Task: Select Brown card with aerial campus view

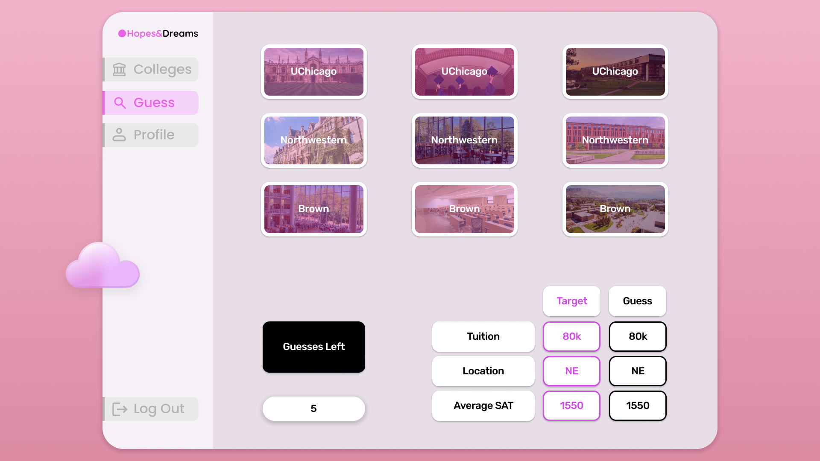Action: (615, 209)
